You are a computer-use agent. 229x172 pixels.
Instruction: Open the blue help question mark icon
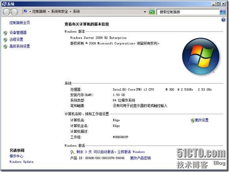(223, 20)
